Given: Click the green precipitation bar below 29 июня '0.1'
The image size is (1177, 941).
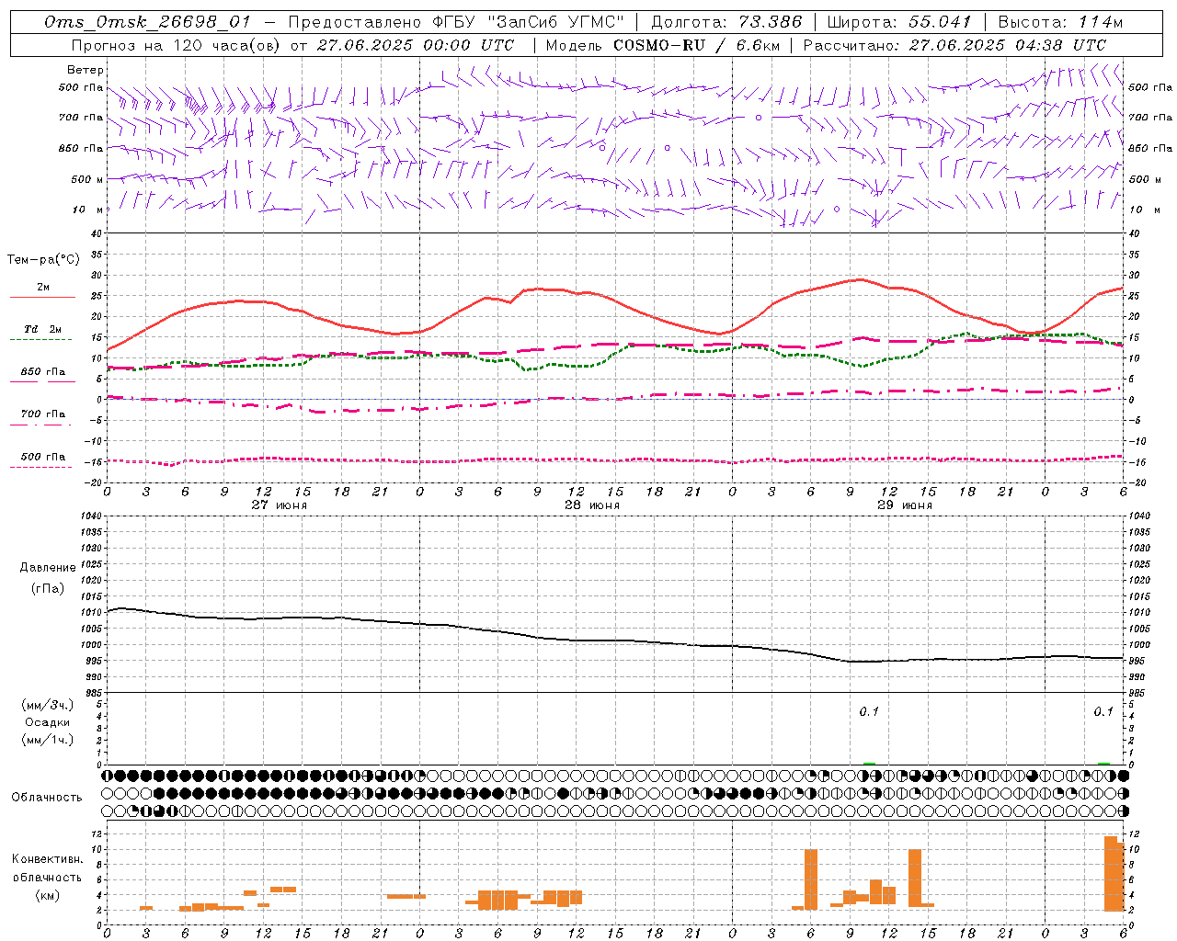Looking at the screenshot, I should tap(869, 763).
